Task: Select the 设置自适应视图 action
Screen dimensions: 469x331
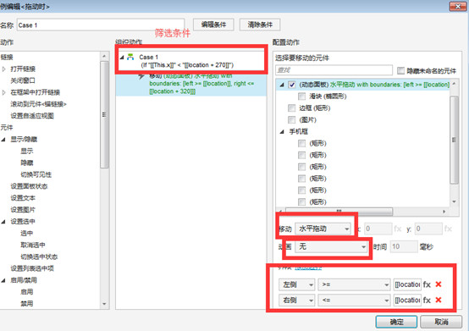Action: pos(32,116)
